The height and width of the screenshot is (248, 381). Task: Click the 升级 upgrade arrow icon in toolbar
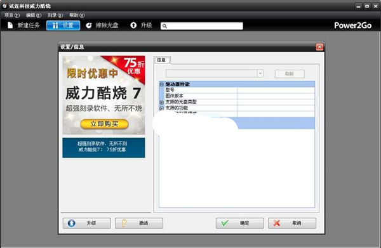[x=133, y=25]
